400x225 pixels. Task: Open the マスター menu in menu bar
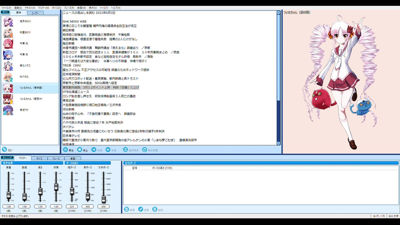pos(44,8)
